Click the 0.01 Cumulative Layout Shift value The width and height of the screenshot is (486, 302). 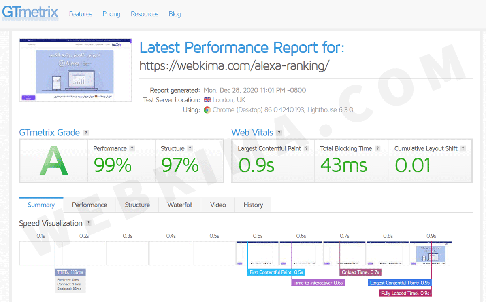pos(413,165)
